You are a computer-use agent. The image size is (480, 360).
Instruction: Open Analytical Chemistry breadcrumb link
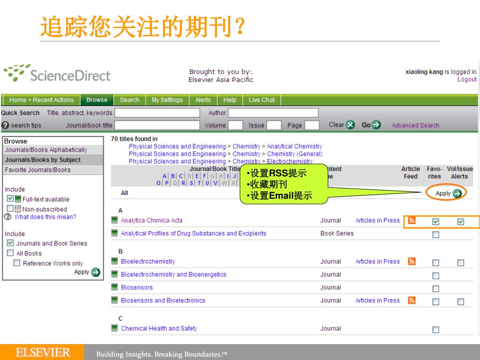click(294, 146)
